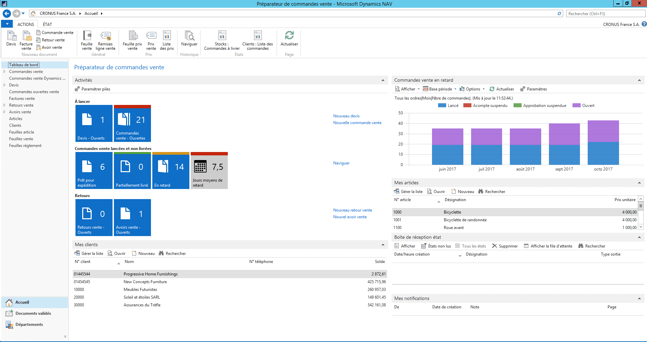Click Nouveau retour vente link
The image size is (647, 342).
pos(353,210)
